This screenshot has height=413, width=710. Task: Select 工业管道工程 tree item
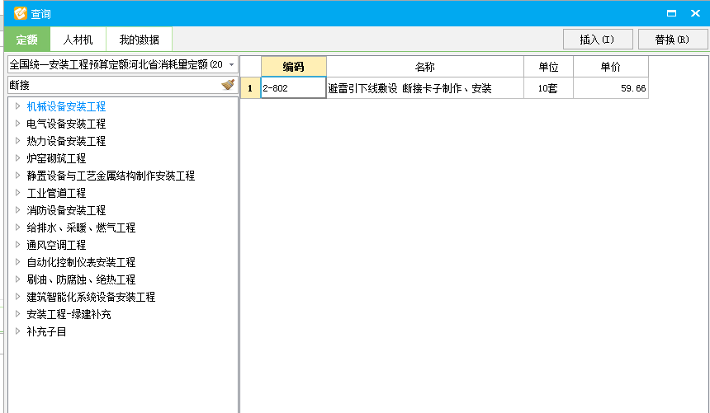[56, 193]
